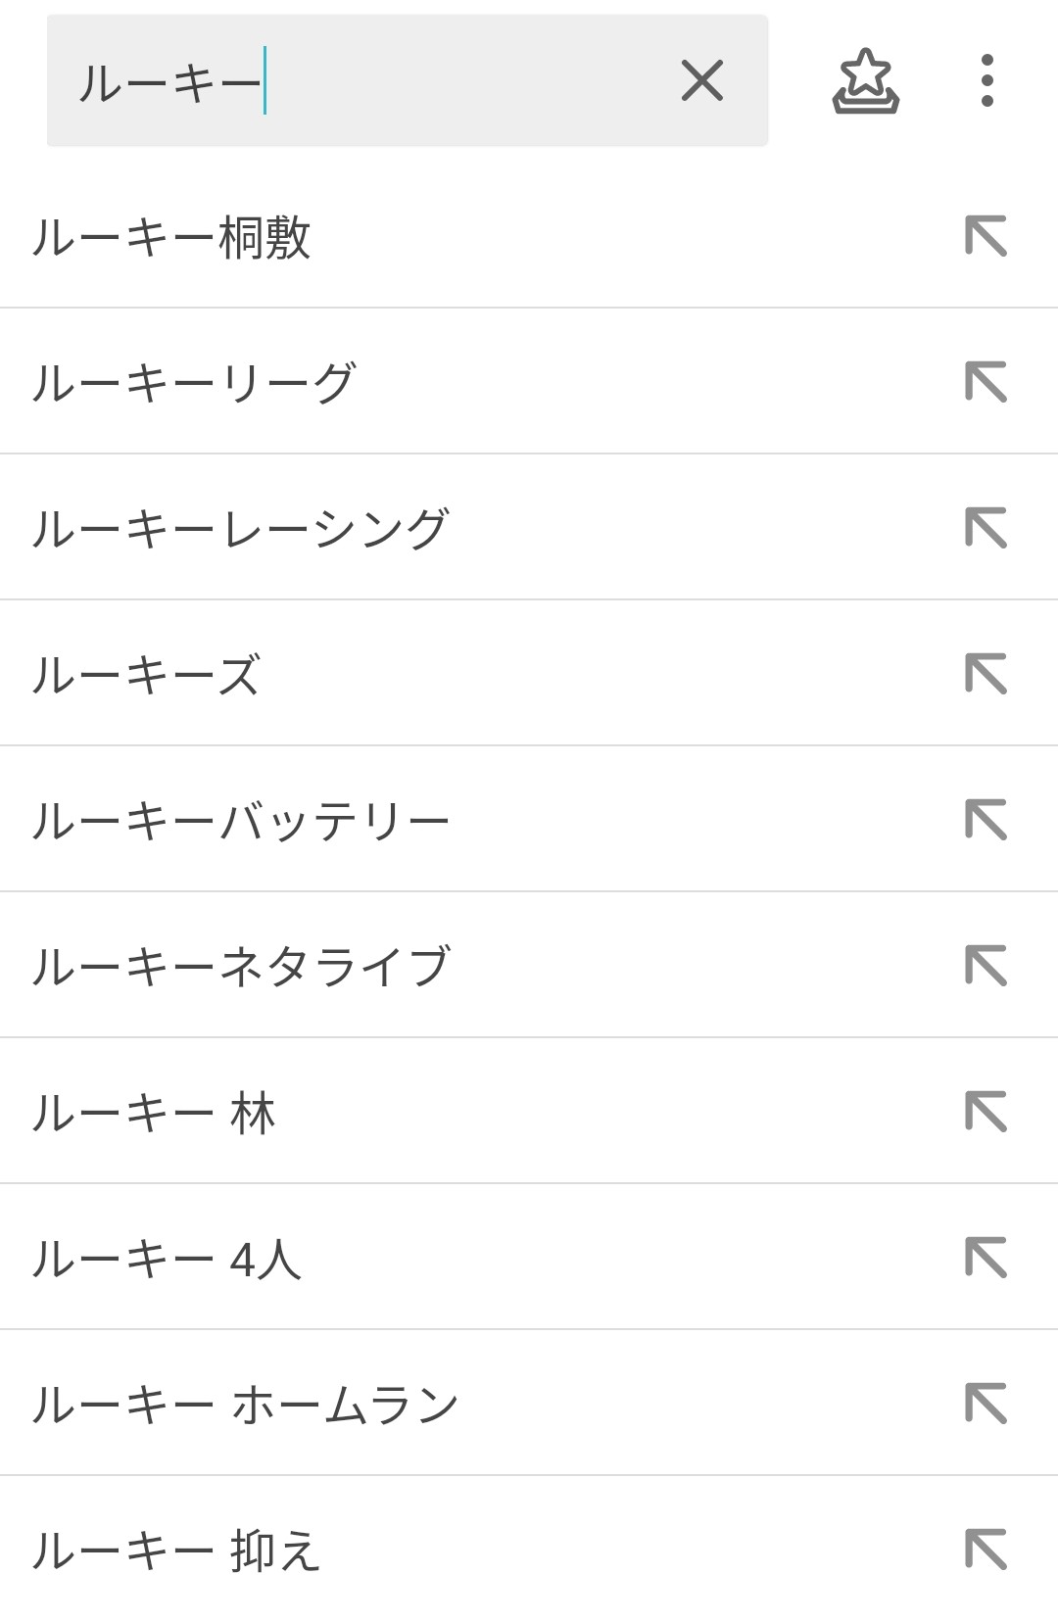The width and height of the screenshot is (1058, 1622).
Task: Insert ルーキーリーグ suggestion using arrow icon
Action: click(x=986, y=382)
